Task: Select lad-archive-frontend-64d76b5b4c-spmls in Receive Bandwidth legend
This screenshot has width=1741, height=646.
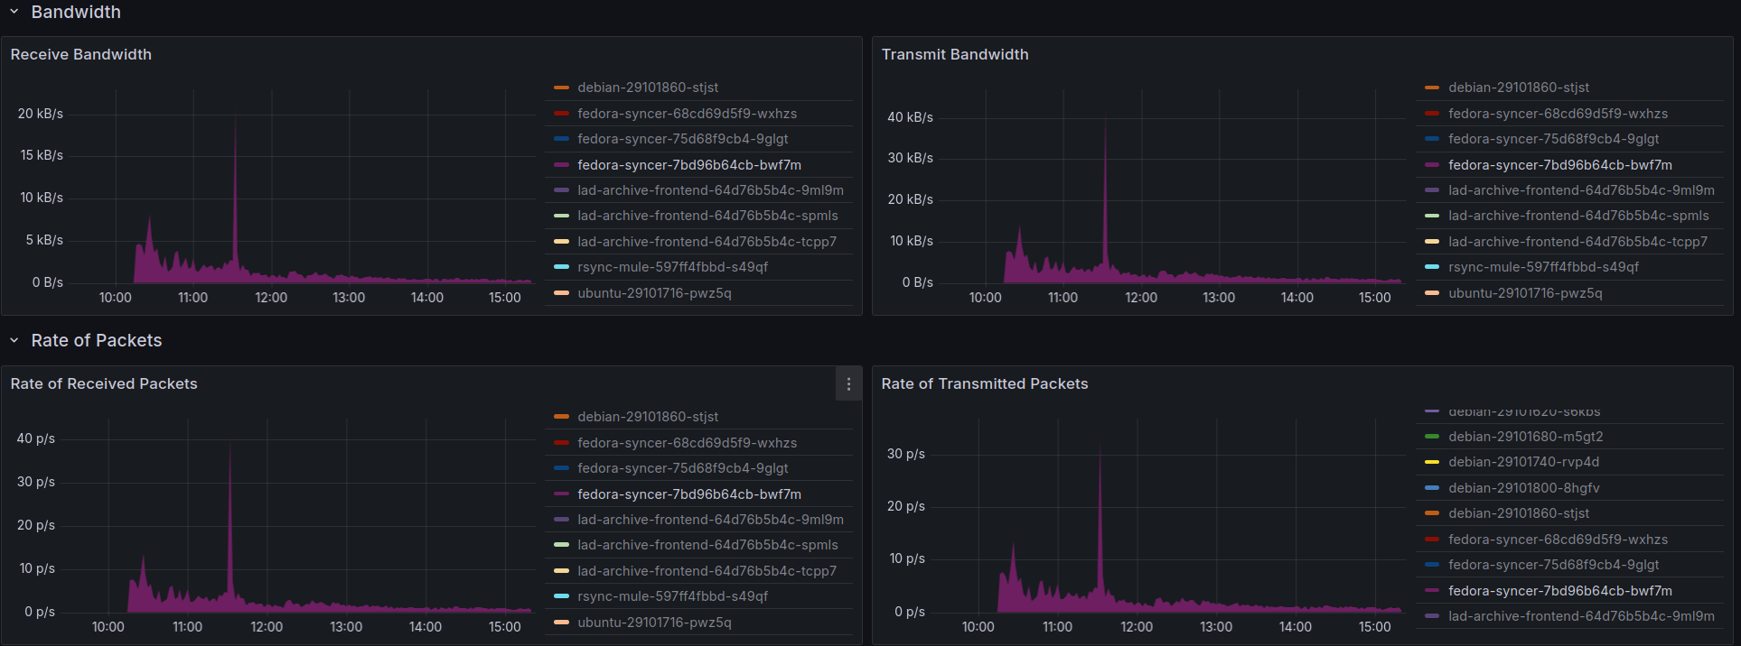Action: [707, 216]
